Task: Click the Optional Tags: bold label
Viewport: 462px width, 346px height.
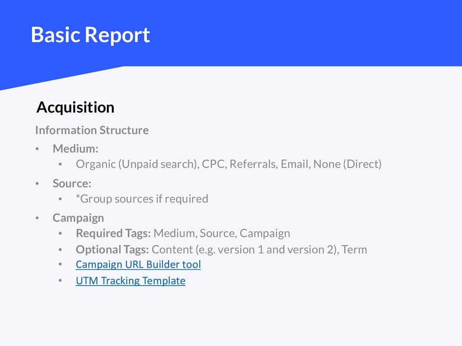Action: (x=112, y=250)
